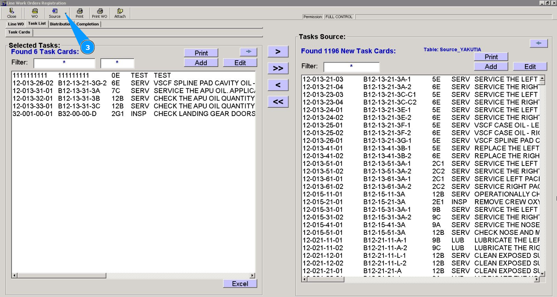Image resolution: width=557 pixels, height=297 pixels.
Task: Select the 1111111111 TEST row
Action: 134,75
